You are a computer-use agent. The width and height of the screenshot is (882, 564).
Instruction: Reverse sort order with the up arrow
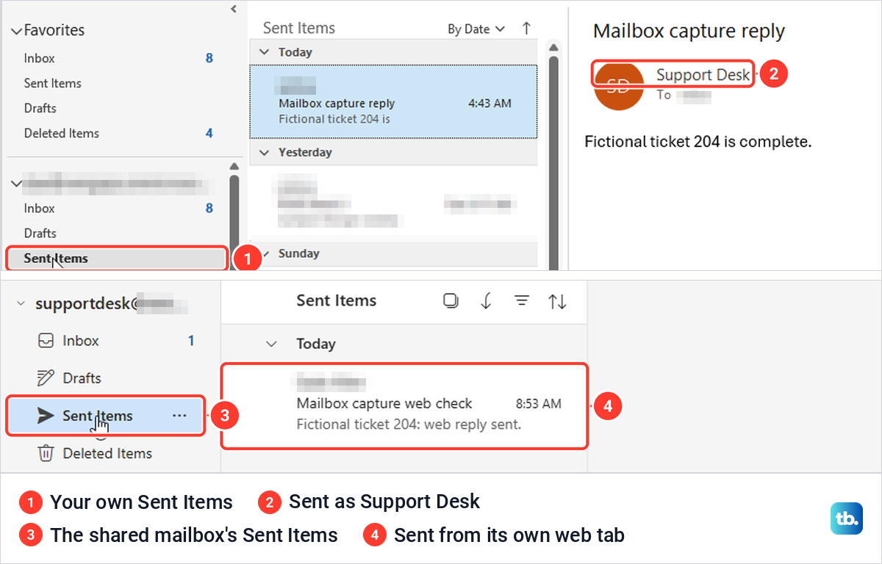526,29
